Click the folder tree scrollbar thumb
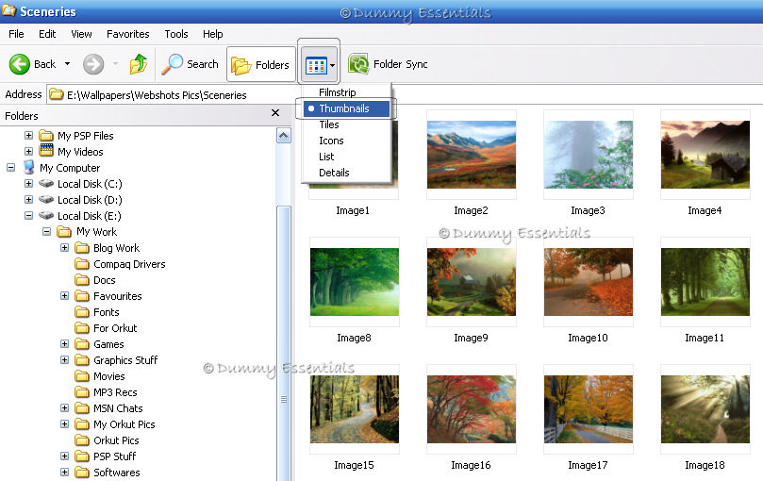This screenshot has width=763, height=481. (284, 343)
